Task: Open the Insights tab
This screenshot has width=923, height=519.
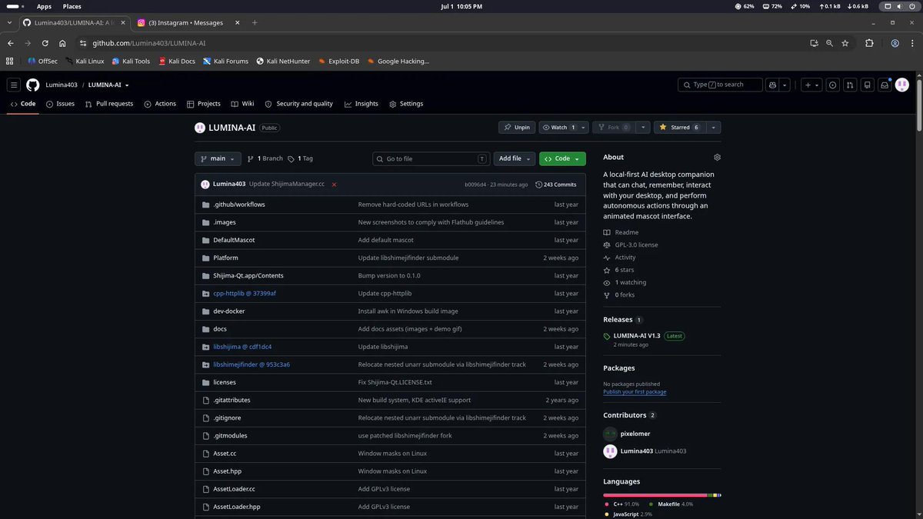Action: (x=362, y=104)
